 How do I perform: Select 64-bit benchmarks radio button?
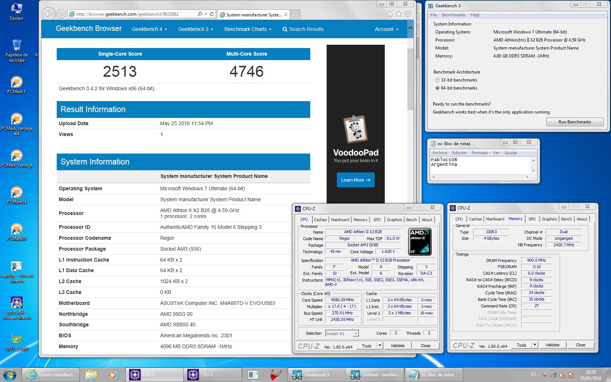437,88
